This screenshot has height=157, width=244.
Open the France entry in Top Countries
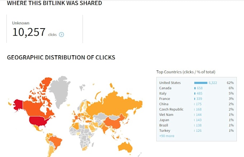pos(165,99)
